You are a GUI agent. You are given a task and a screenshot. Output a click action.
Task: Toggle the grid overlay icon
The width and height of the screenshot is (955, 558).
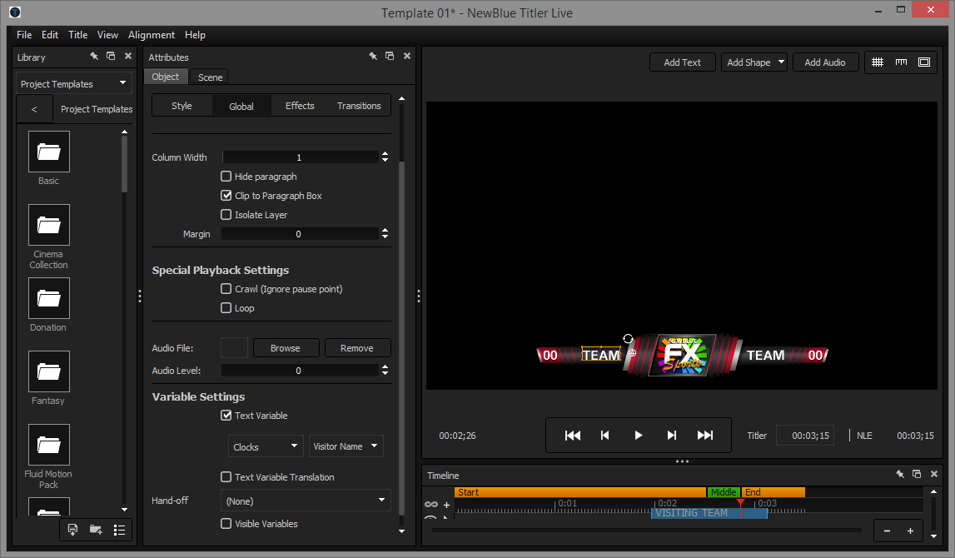pyautogui.click(x=878, y=62)
